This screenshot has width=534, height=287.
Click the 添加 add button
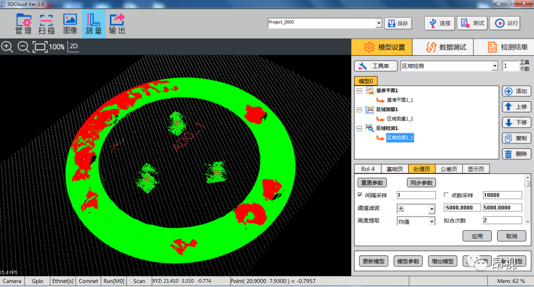coord(516,91)
